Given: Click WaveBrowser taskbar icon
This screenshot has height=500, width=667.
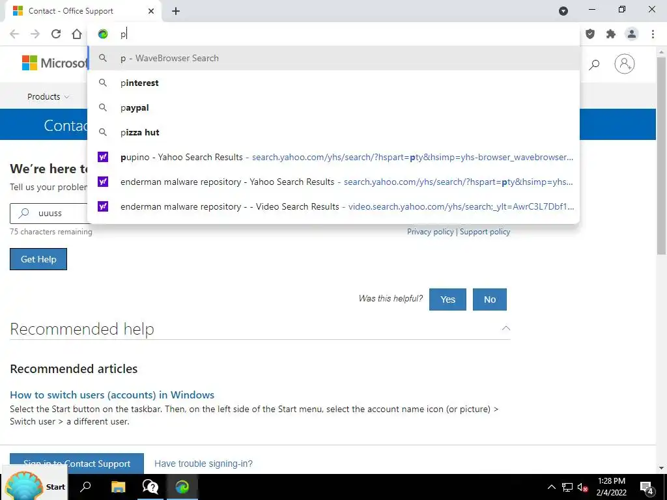Looking at the screenshot, I should click(x=182, y=487).
